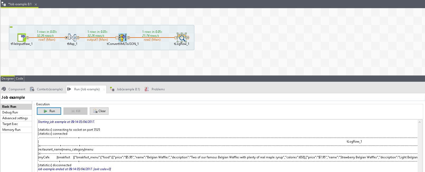Click the tConvertXMLToJSON_1 component icon
425x172 pixels.
tap(122, 38)
